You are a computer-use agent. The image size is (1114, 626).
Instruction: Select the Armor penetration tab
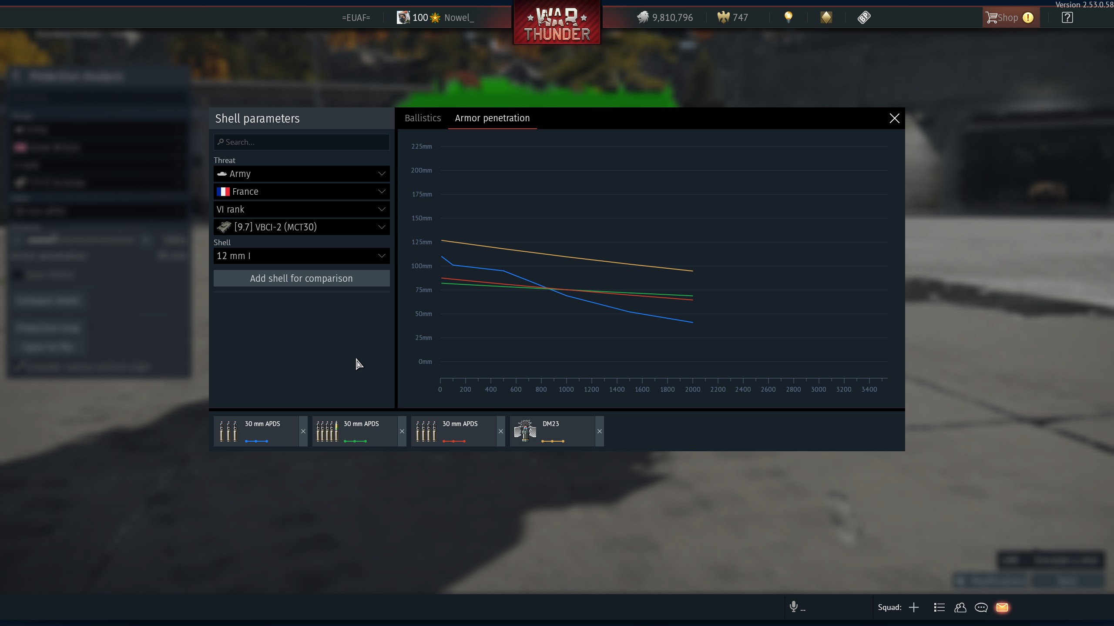click(x=492, y=118)
